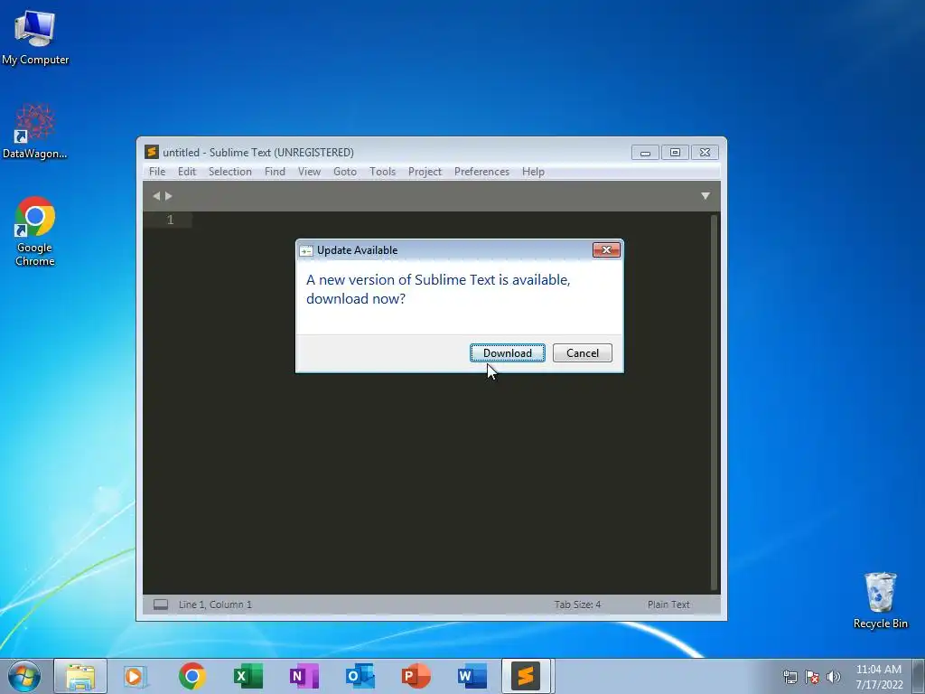925x694 pixels.
Task: Click line number 1 in the gutter
Action: (171, 220)
